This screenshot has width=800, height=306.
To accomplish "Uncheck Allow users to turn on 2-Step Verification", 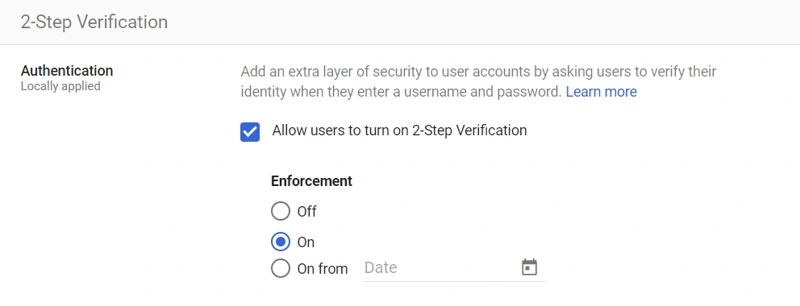I will point(250,132).
